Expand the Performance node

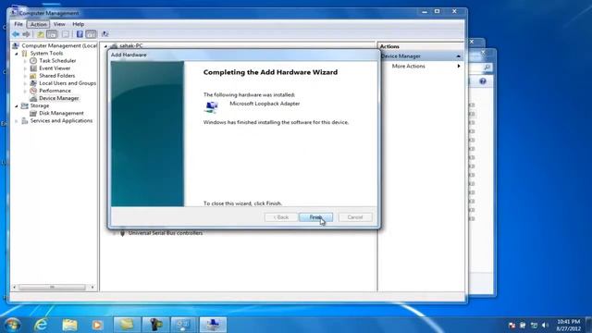(x=25, y=91)
